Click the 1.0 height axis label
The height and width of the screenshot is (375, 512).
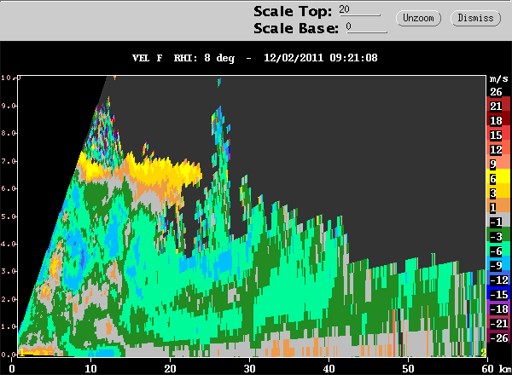(x=7, y=326)
